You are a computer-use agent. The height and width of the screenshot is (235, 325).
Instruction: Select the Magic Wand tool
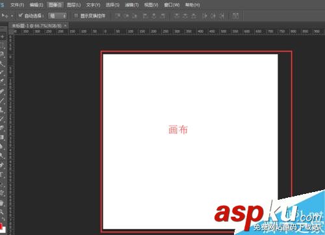tap(2, 64)
